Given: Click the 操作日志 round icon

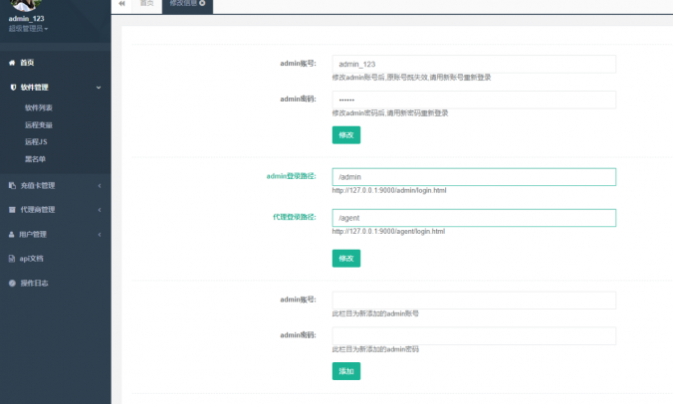Looking at the screenshot, I should tap(12, 283).
